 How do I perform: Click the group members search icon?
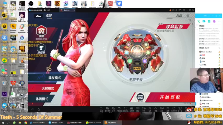pos(219,48)
